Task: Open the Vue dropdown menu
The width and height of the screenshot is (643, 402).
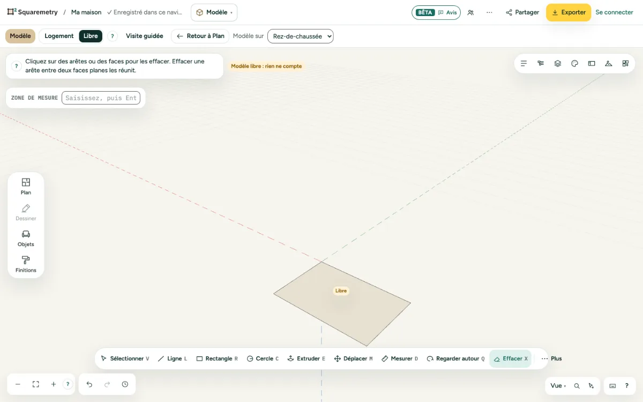Action: tap(558, 386)
